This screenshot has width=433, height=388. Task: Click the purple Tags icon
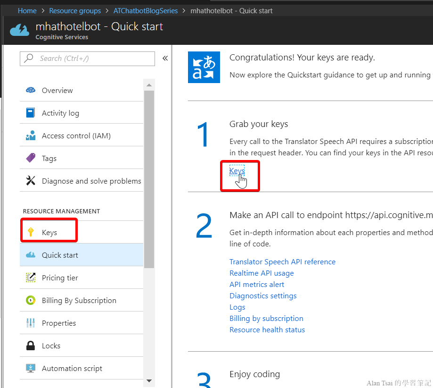pos(31,158)
